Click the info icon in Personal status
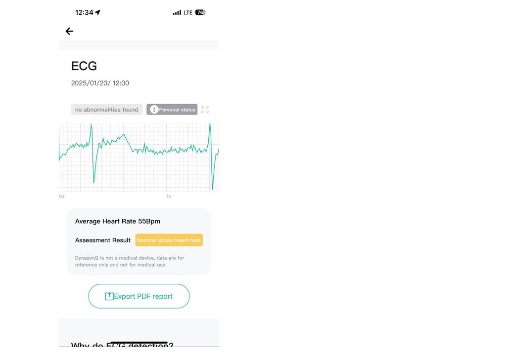 154,110
